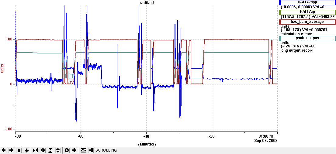Click the circle (autoscale) toolbar icon
The image size is (336, 154).
[67, 150]
